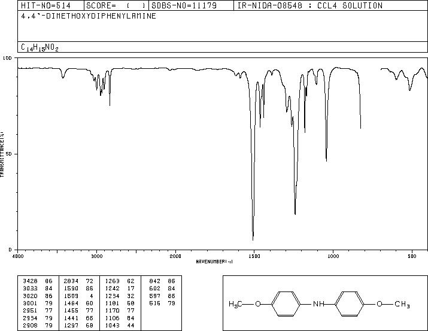428x331 pixels.
Task: Click the peak table entry 1590
Action: click(71, 289)
